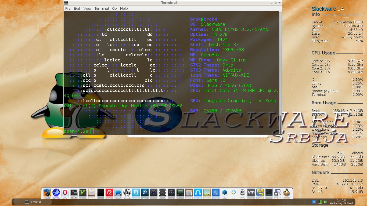The width and height of the screenshot is (367, 206).
Task: Open the green screen monitor dock icon
Action: [180, 192]
